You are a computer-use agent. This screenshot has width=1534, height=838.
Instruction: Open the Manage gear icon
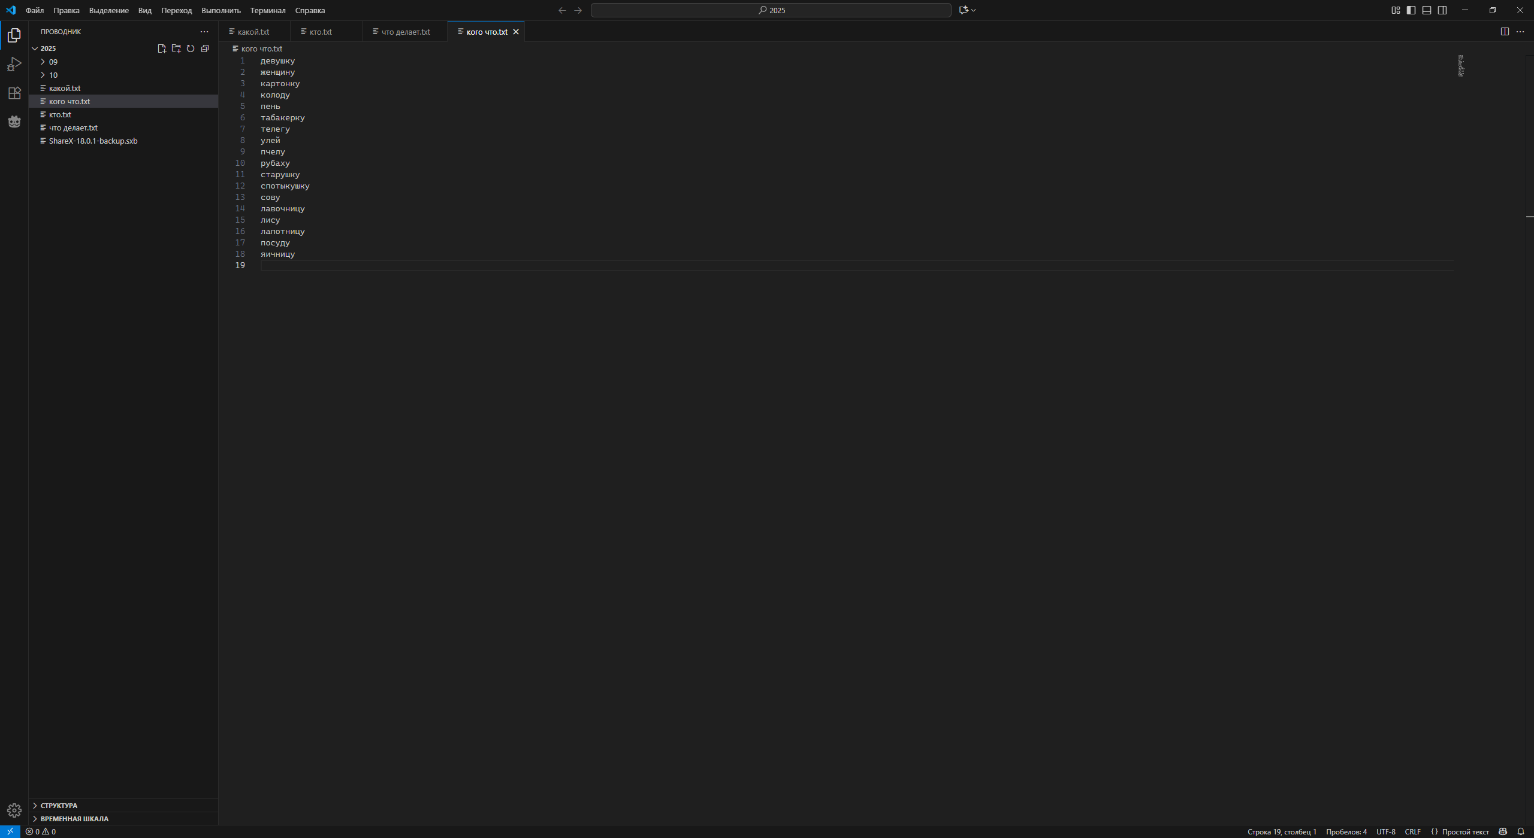pos(14,810)
